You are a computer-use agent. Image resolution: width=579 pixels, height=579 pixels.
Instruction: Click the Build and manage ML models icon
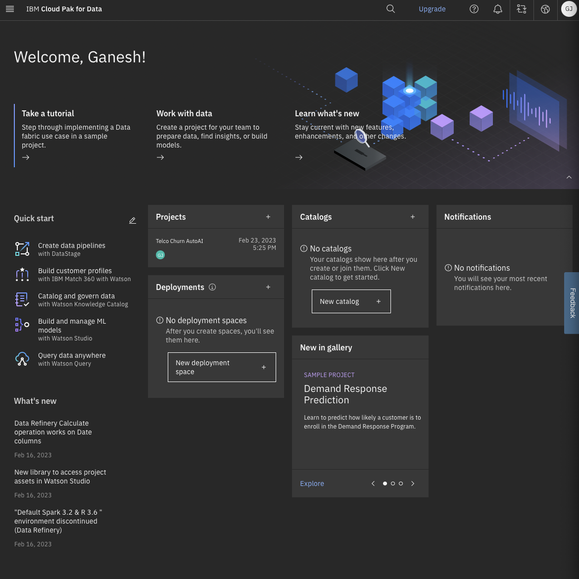click(22, 325)
